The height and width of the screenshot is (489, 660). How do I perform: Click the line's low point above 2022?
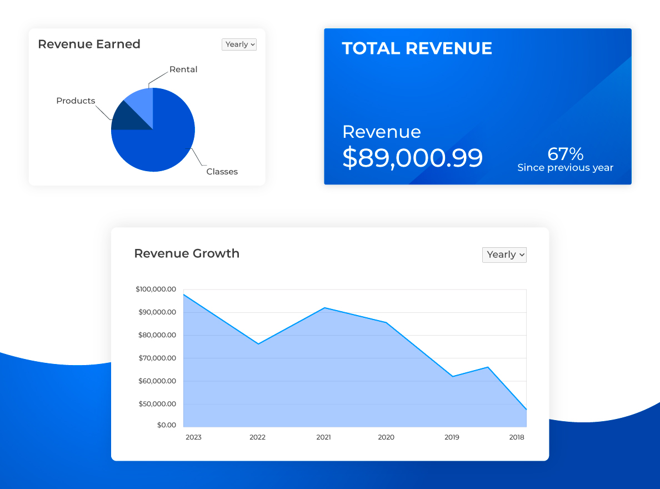click(x=258, y=344)
